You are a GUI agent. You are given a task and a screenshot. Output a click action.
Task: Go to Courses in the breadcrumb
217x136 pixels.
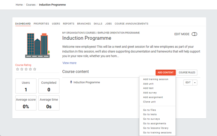[x=31, y=5]
